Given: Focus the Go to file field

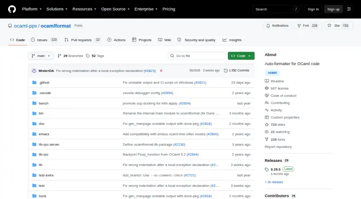Looking at the screenshot, I should (x=197, y=56).
